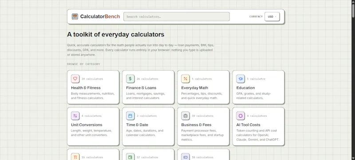This screenshot has height=160, width=355.
Task: Click "4 calculators" on the Unit Conversions card
Action: point(91,116)
